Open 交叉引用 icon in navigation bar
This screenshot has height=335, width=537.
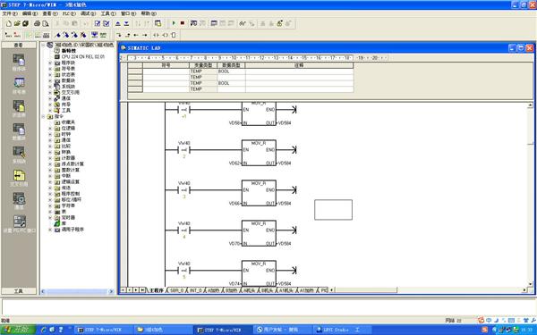pos(19,178)
